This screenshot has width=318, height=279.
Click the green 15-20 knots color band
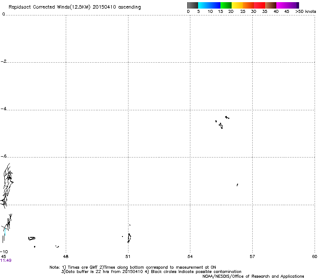(226, 5)
